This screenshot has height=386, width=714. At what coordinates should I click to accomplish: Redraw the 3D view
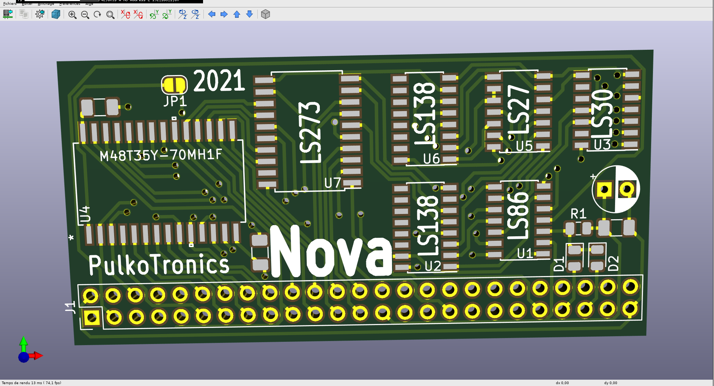click(97, 14)
